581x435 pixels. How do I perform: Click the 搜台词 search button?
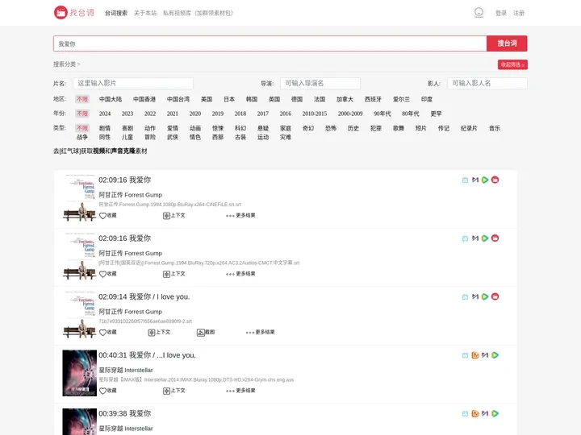507,43
